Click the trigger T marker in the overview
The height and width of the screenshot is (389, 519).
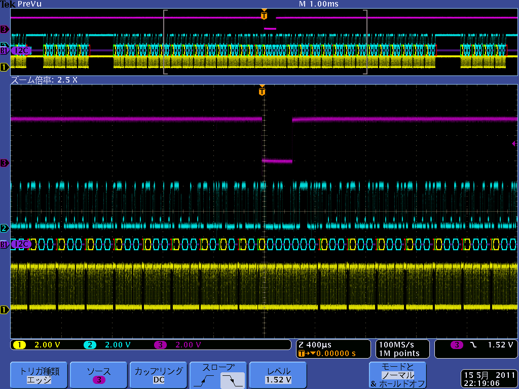(x=264, y=16)
